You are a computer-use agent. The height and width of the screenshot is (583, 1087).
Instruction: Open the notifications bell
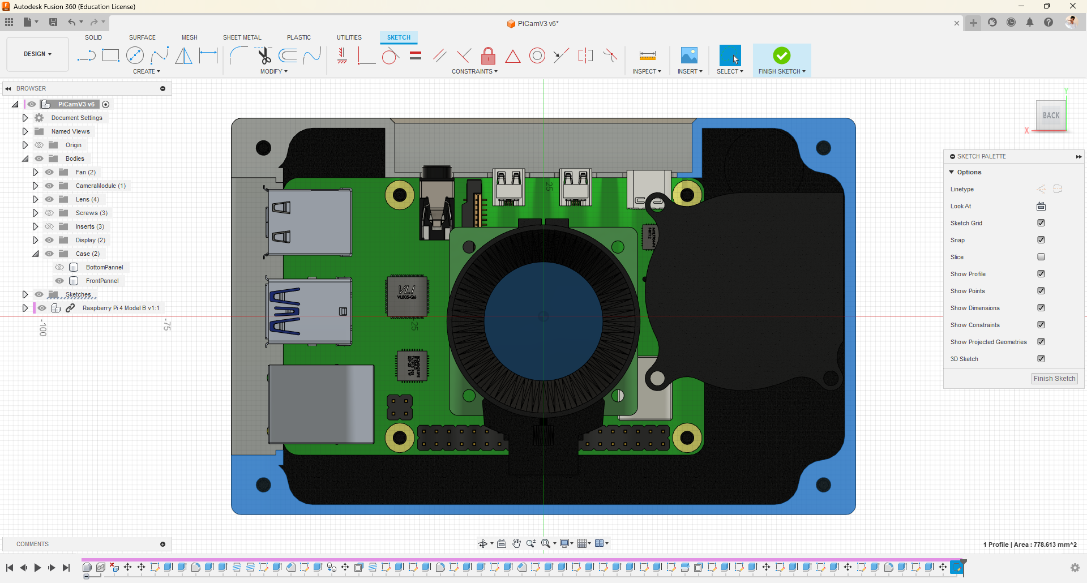(x=1030, y=22)
